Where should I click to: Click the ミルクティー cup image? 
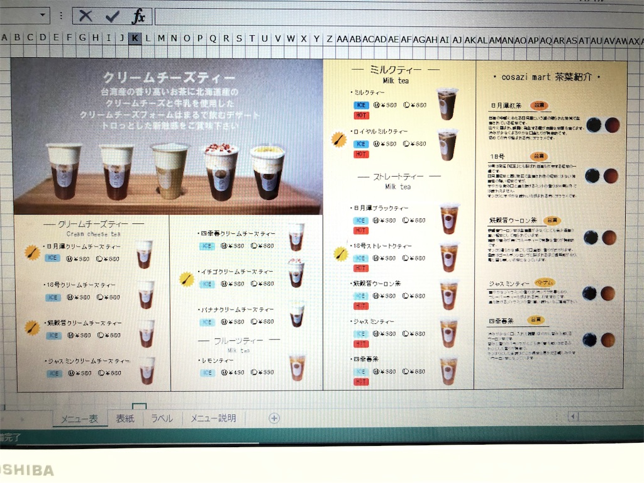click(447, 103)
